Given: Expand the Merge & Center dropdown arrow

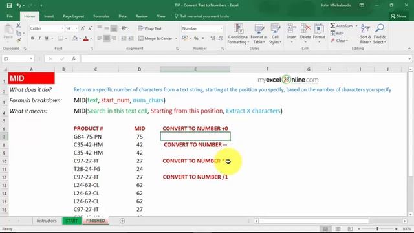Looking at the screenshot, I should coord(176,39).
